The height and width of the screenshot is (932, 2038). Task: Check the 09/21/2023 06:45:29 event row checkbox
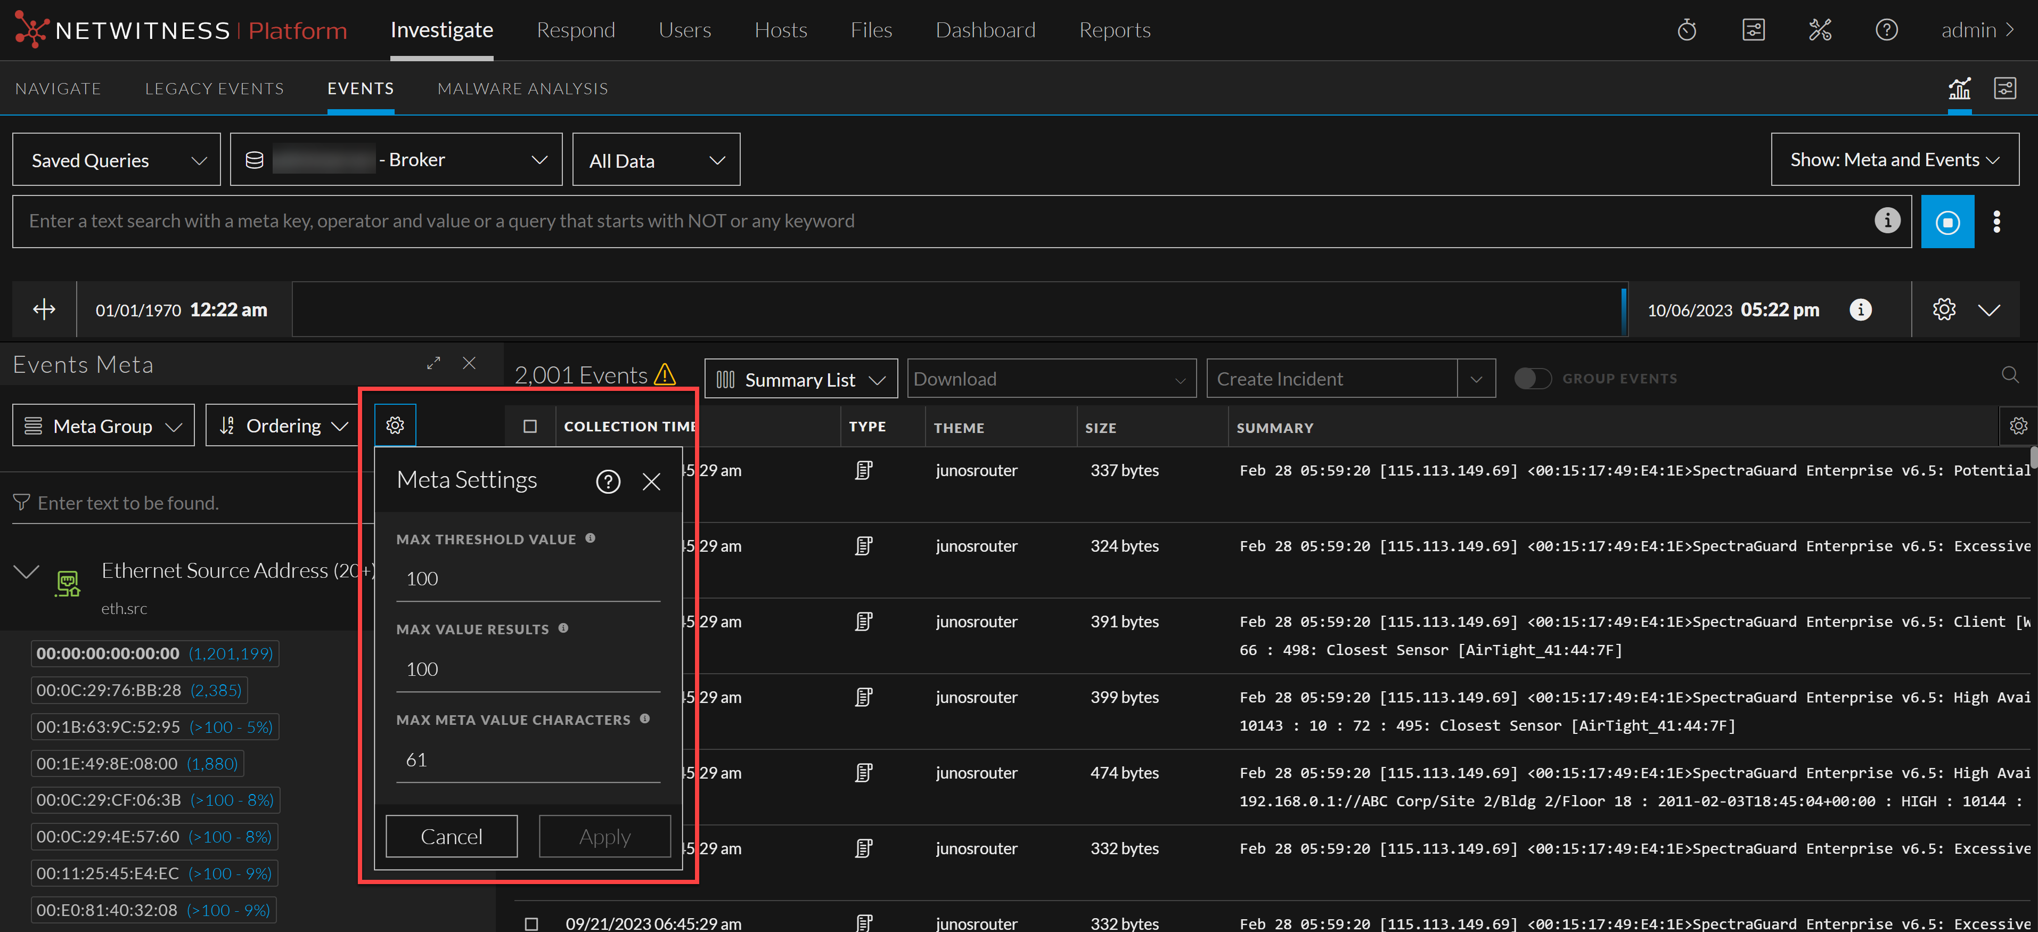click(531, 923)
